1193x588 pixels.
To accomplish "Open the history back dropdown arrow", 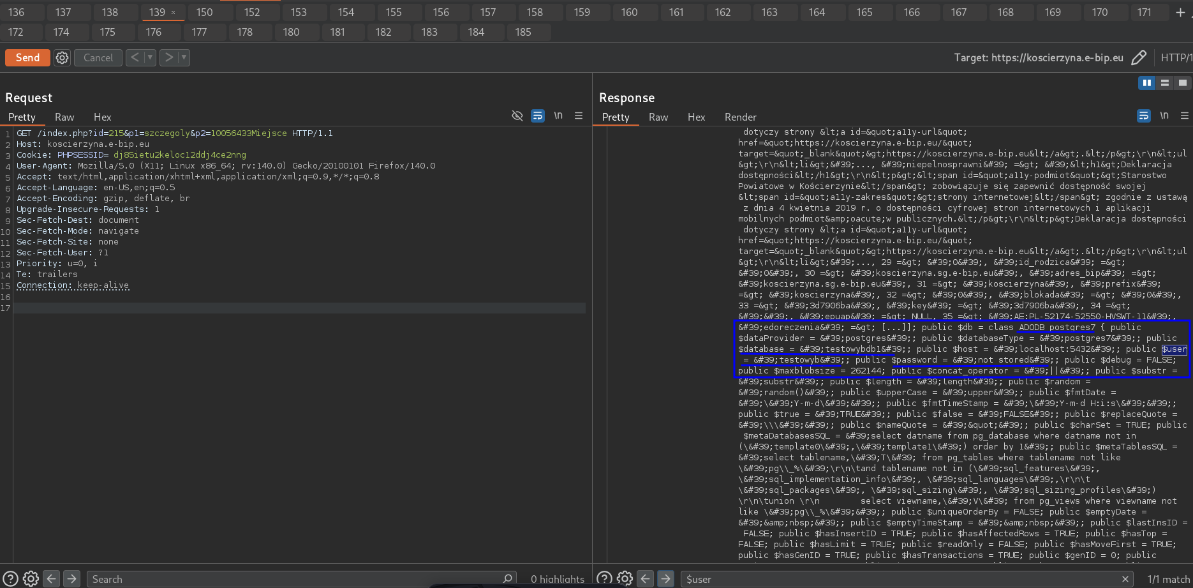I will 151,57.
